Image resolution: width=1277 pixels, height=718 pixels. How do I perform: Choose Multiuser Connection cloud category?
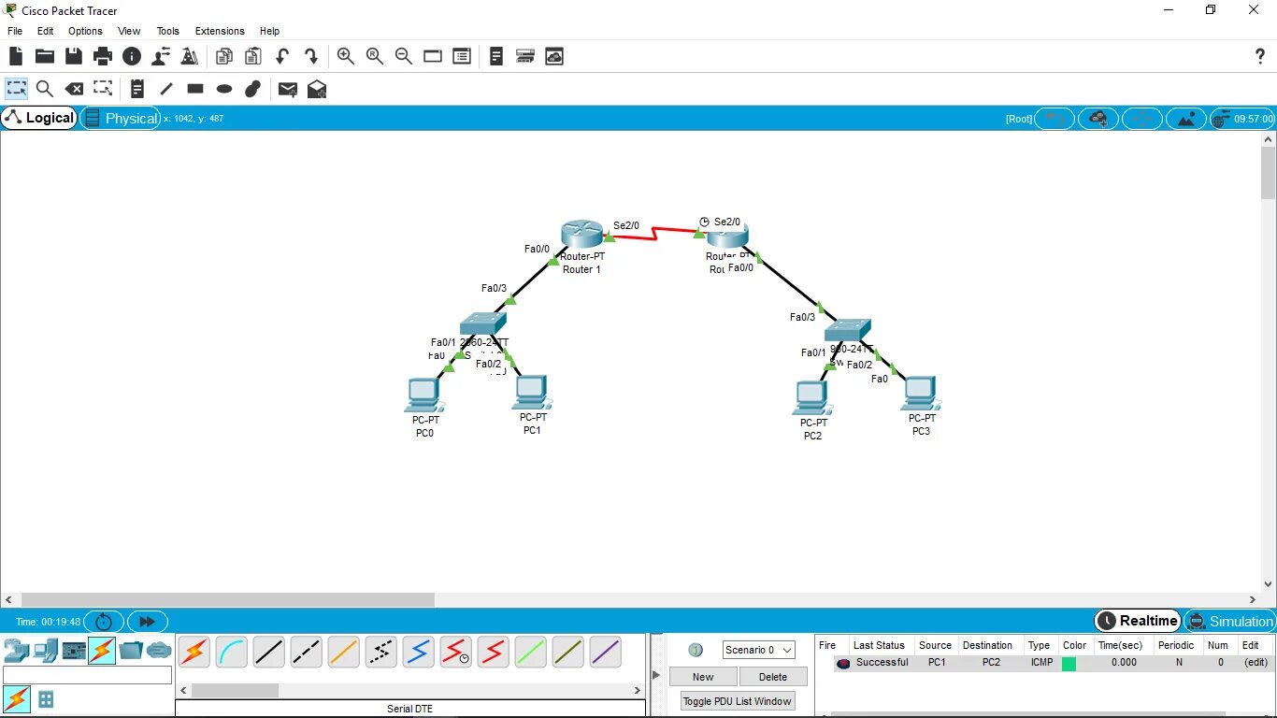pyautogui.click(x=159, y=650)
